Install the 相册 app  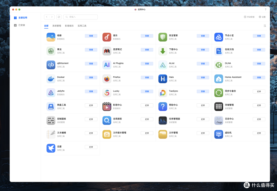pyautogui.click(x=91, y=36)
